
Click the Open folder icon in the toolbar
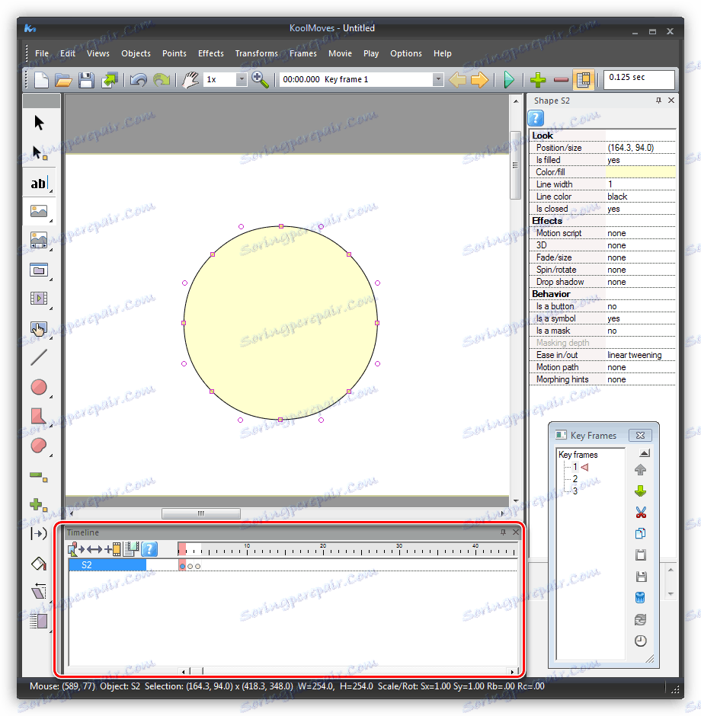pyautogui.click(x=63, y=80)
